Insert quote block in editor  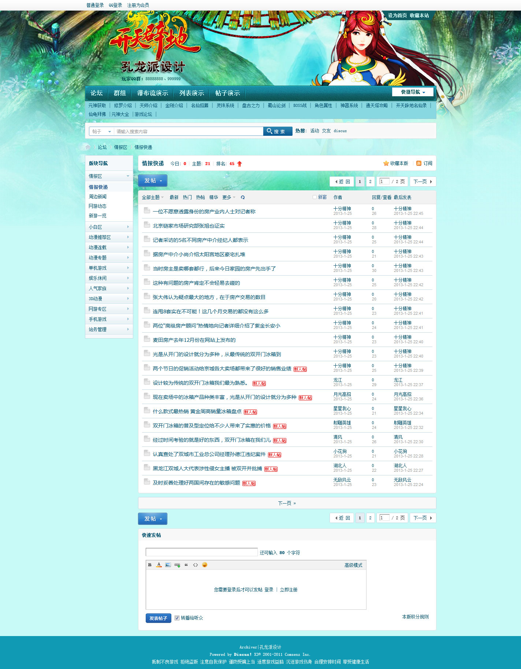click(186, 565)
